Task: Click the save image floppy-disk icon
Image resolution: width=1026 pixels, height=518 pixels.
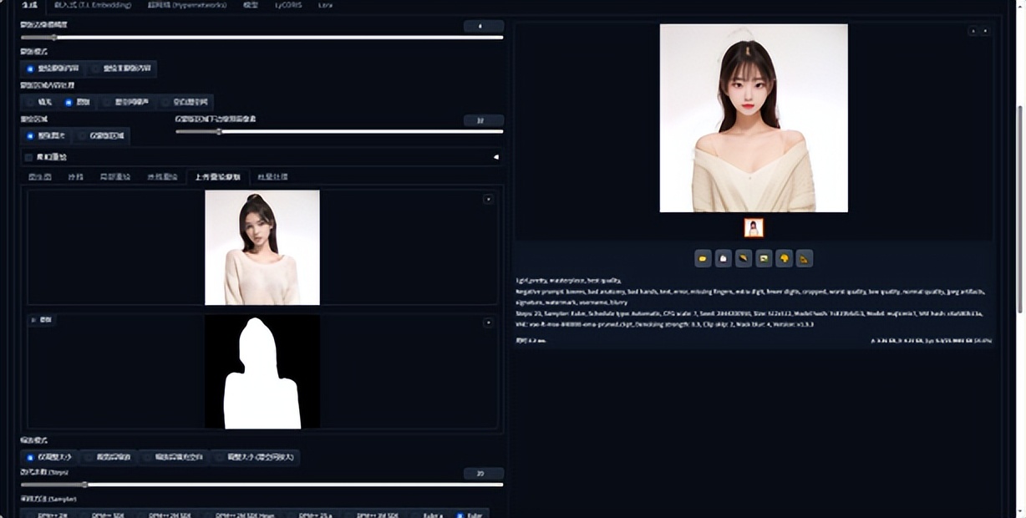Action: tap(724, 259)
